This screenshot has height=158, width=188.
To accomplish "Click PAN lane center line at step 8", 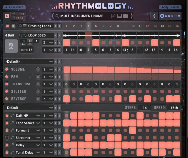I will coord(118,77).
